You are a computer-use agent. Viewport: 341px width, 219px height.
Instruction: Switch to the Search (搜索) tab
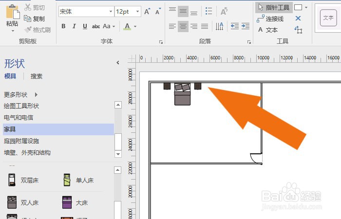pyautogui.click(x=37, y=76)
